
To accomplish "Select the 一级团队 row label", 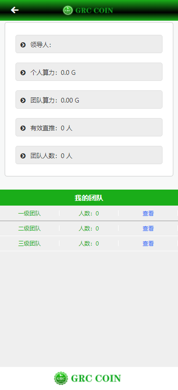I will pyautogui.click(x=30, y=214).
